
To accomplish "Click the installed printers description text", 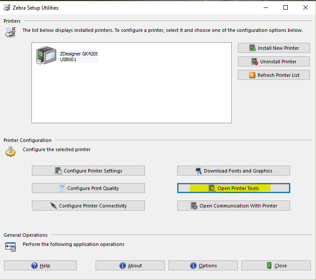I will coord(163,30).
